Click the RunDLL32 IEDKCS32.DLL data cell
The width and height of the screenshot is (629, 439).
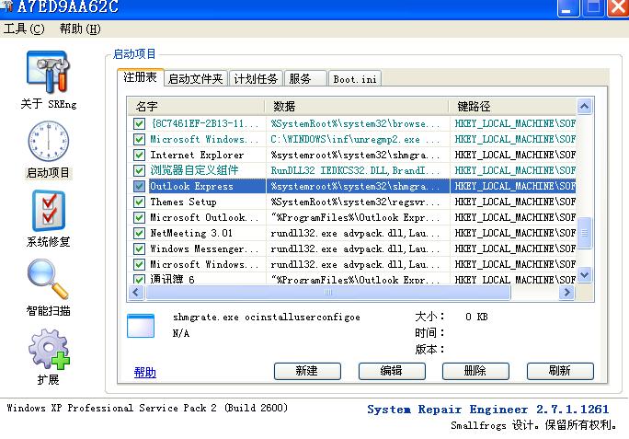(x=355, y=170)
